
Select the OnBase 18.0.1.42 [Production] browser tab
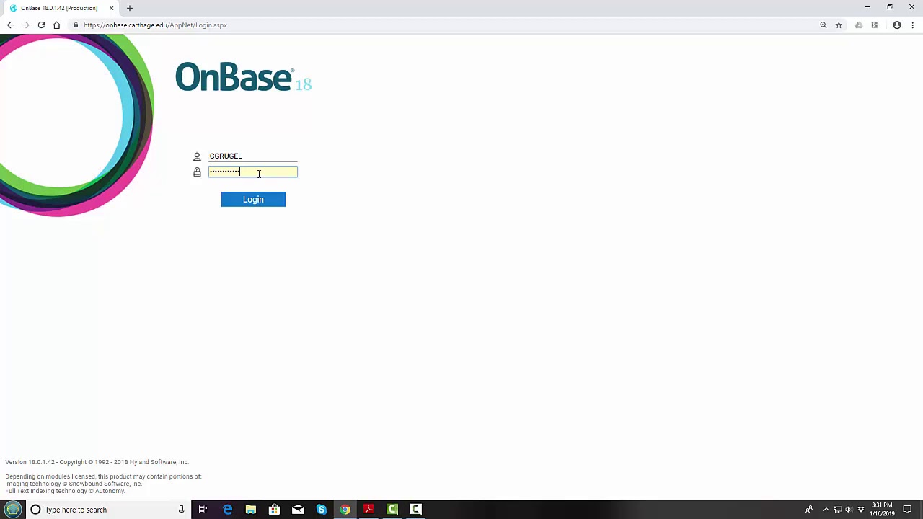59,8
